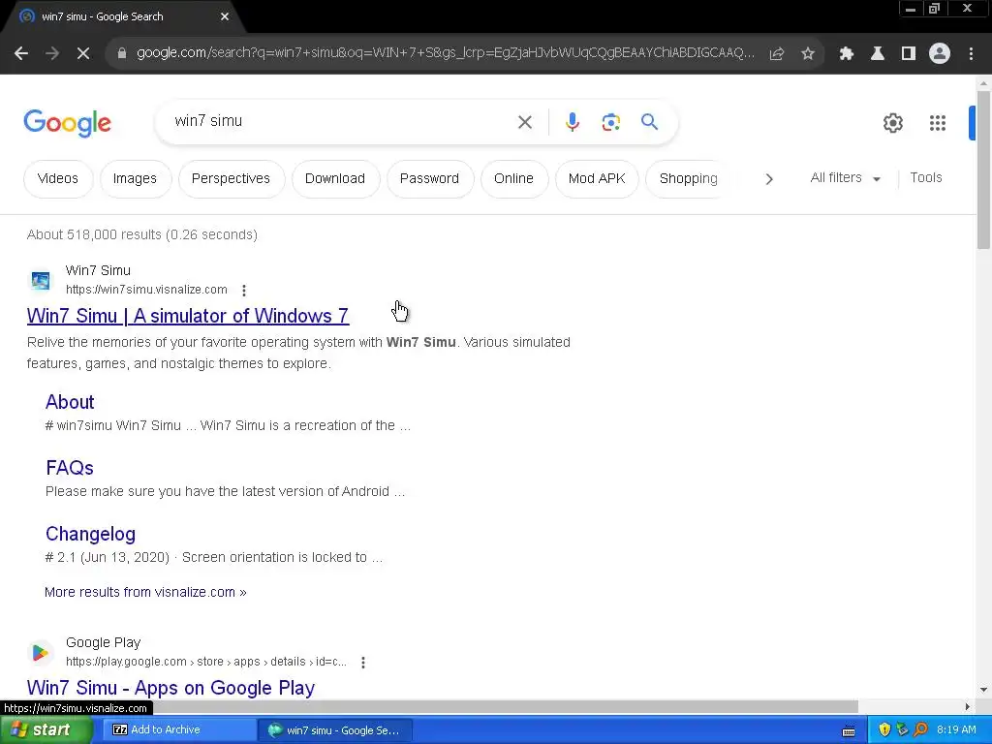
Task: Switch to Add to Archive taskbar window
Action: tap(177, 730)
